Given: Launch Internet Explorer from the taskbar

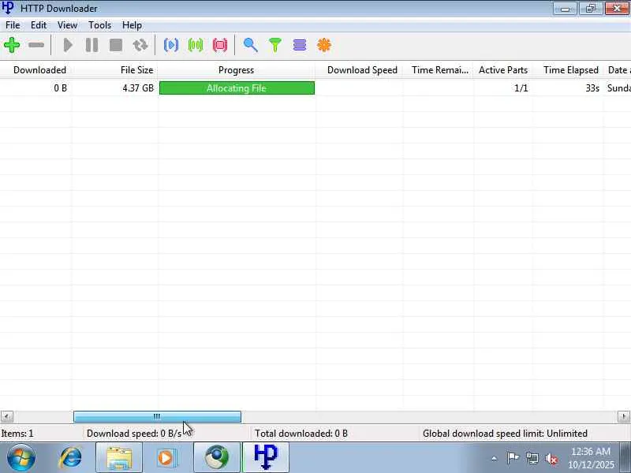Looking at the screenshot, I should coord(70,458).
